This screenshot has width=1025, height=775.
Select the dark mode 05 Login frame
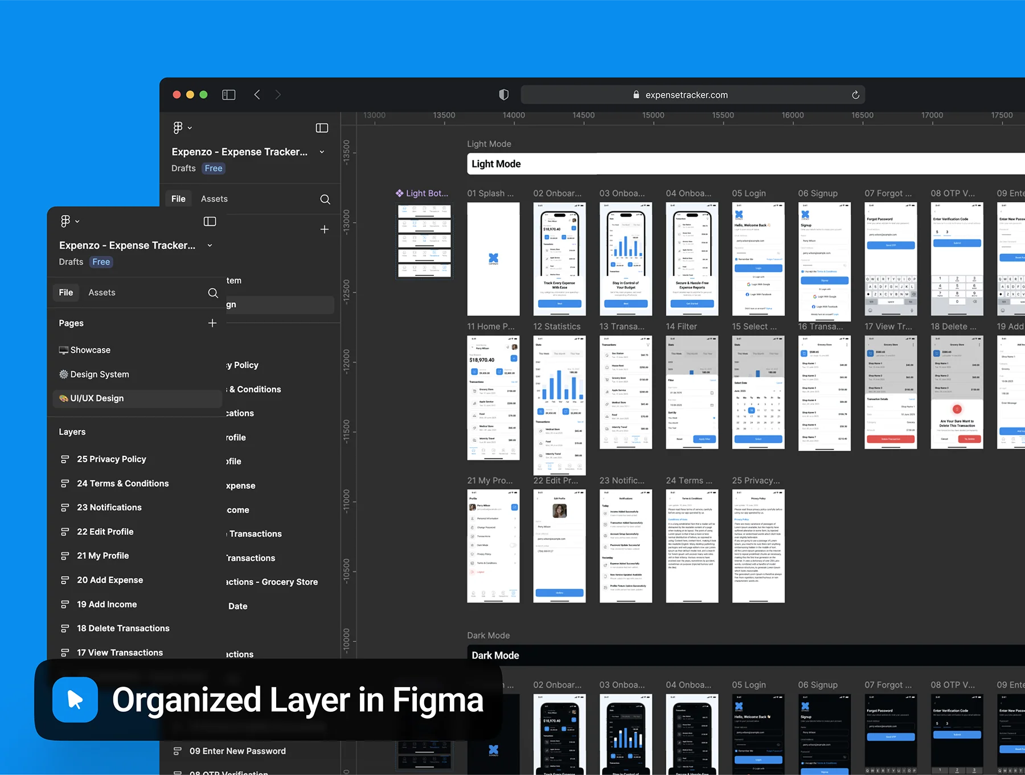click(758, 734)
